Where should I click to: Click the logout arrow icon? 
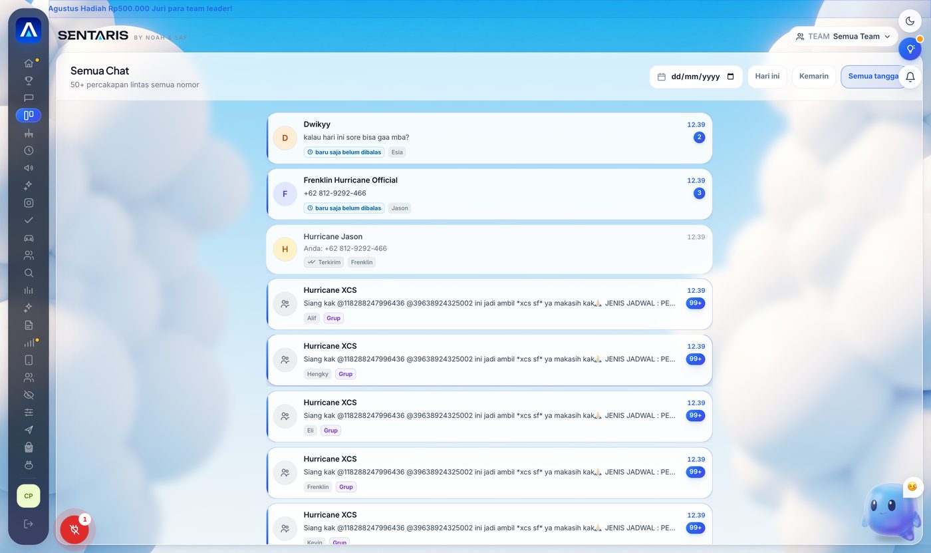pos(29,524)
